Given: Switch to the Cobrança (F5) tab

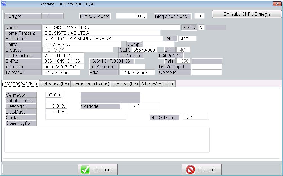Looking at the screenshot, I should pos(55,84).
